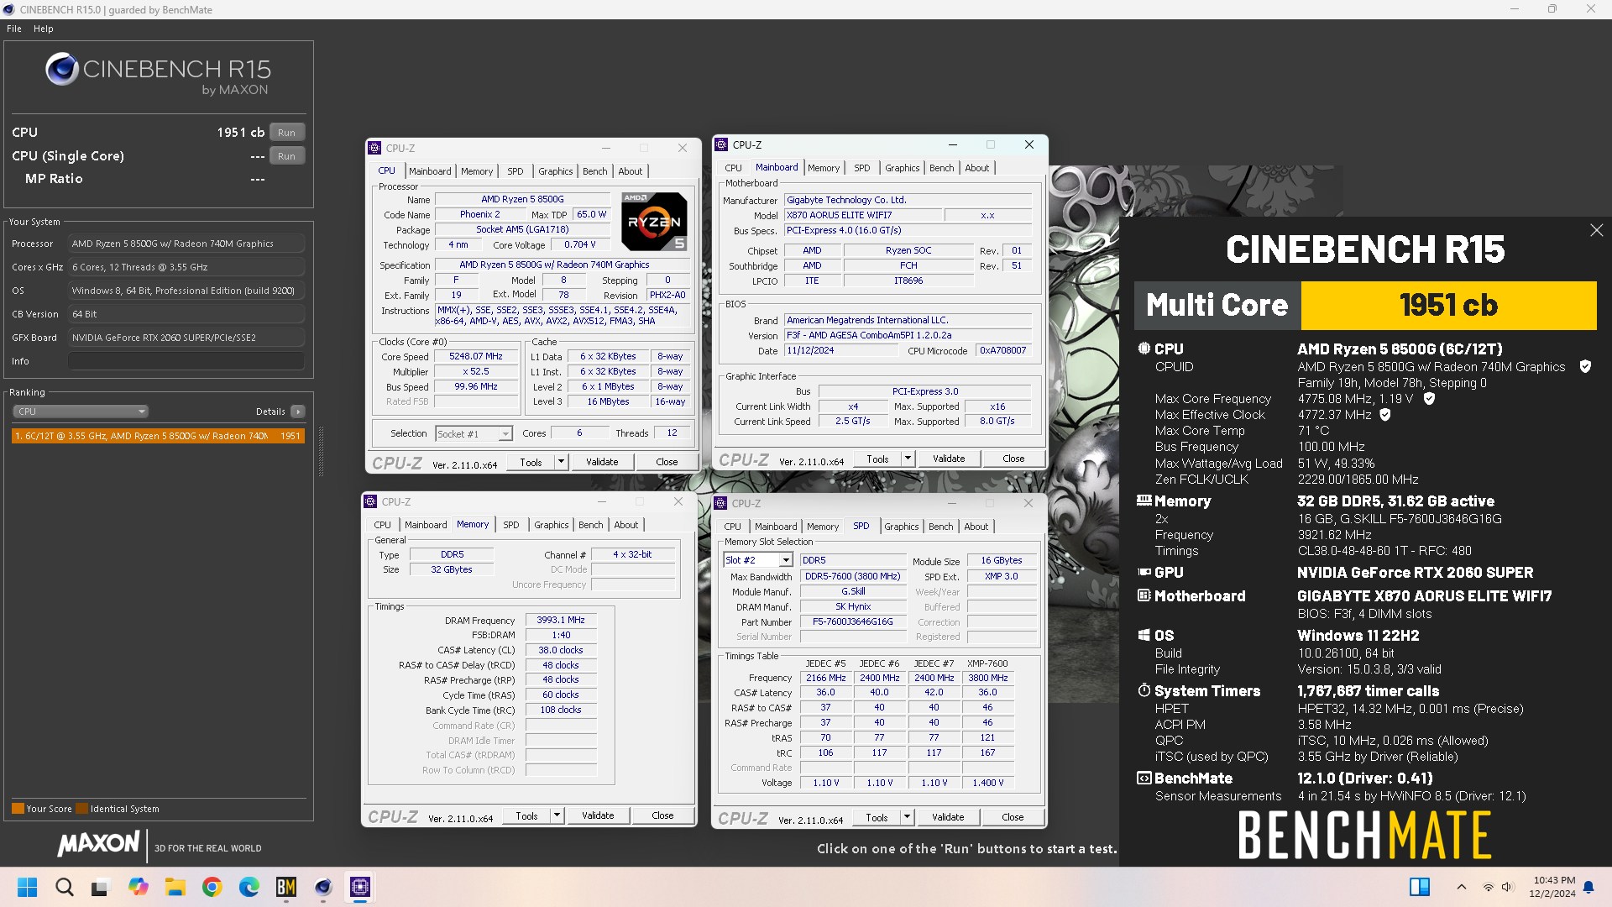Switch to Bench tab in CPU-Z CPU window
Screen dimensions: 1612x907
[594, 171]
